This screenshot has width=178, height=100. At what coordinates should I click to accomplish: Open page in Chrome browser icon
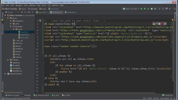pos(154,24)
